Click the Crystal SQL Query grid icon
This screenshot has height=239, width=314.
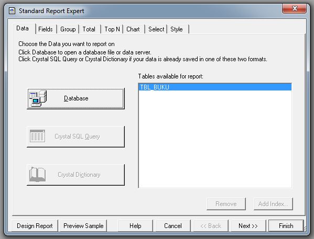37,136
